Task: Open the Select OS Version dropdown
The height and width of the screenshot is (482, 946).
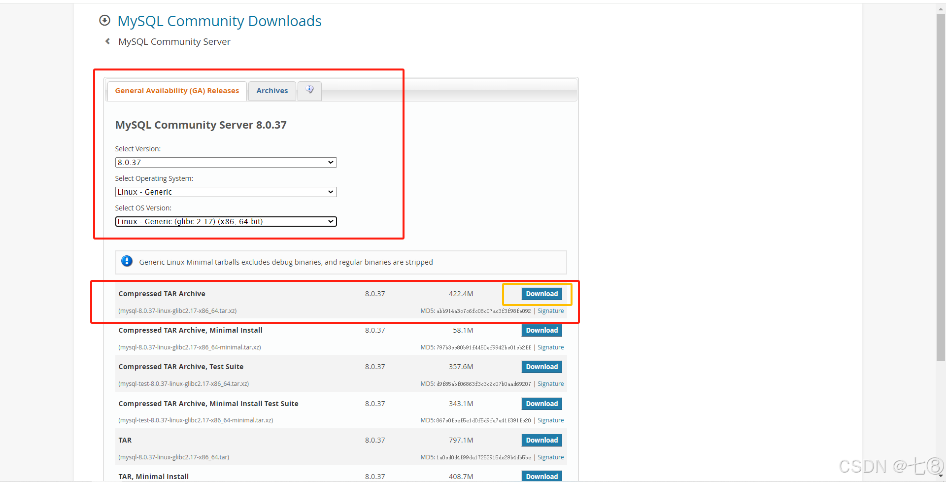Action: (226, 221)
